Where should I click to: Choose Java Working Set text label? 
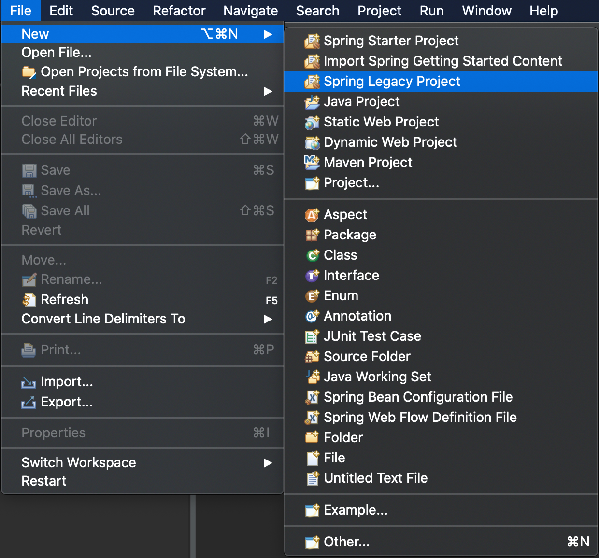tap(377, 377)
